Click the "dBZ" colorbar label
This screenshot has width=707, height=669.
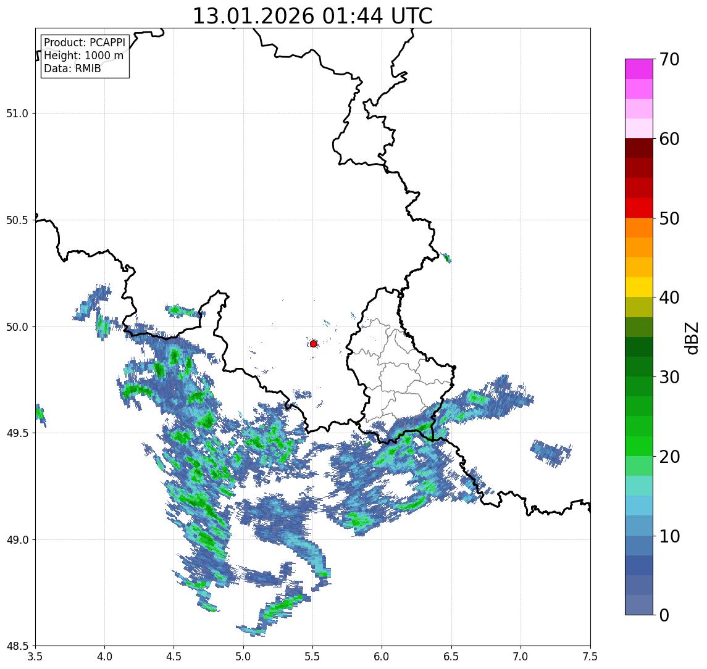(692, 338)
